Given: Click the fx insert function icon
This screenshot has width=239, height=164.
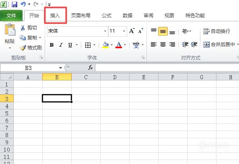Looking at the screenshot, I should pyautogui.click(x=91, y=68).
